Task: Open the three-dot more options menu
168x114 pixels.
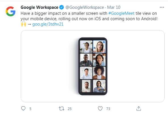Action: click(x=162, y=7)
